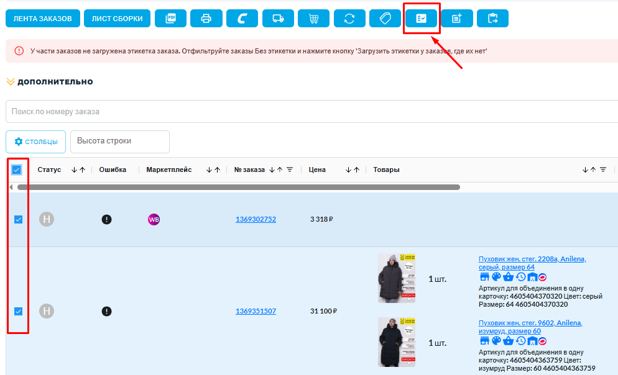Uncheck the checkbox for order 1369351507
Screen dimensions: 618x375
18,311
